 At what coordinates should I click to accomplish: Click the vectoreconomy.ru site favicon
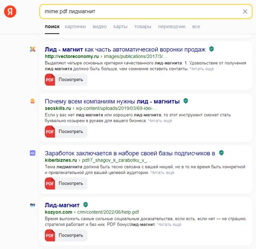click(32, 49)
